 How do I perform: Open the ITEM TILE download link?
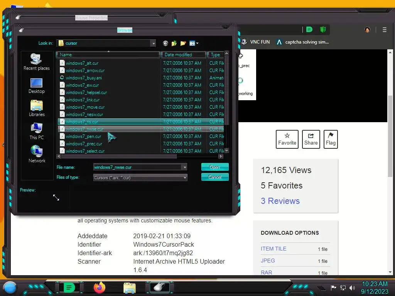click(x=273, y=249)
